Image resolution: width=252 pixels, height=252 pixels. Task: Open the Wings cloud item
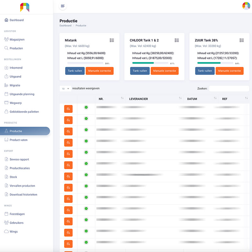tap(11, 232)
